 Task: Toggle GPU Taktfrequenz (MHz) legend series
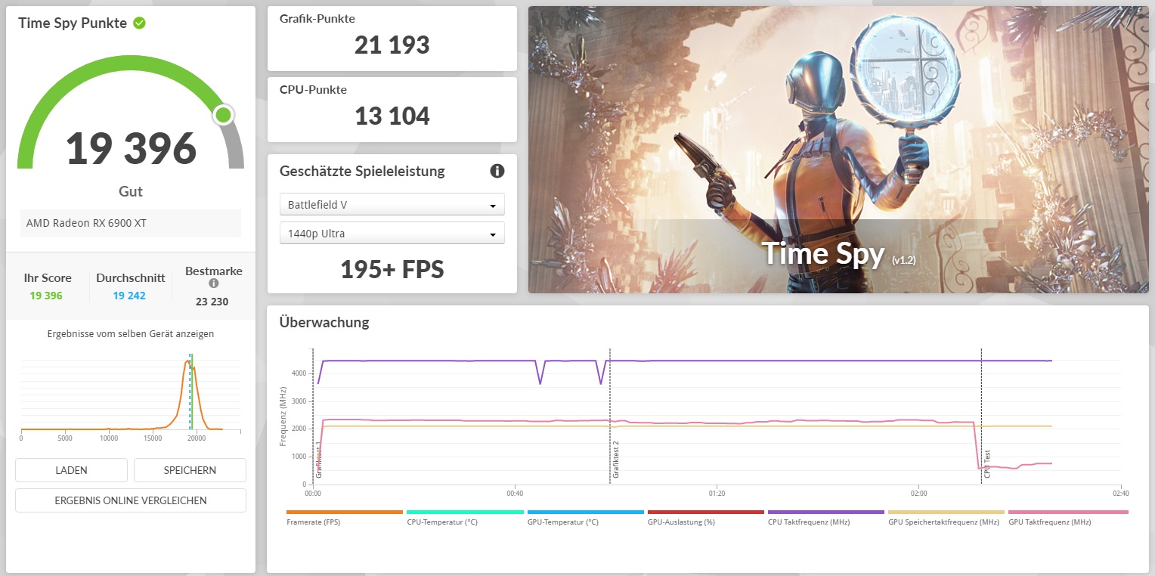(x=1067, y=518)
